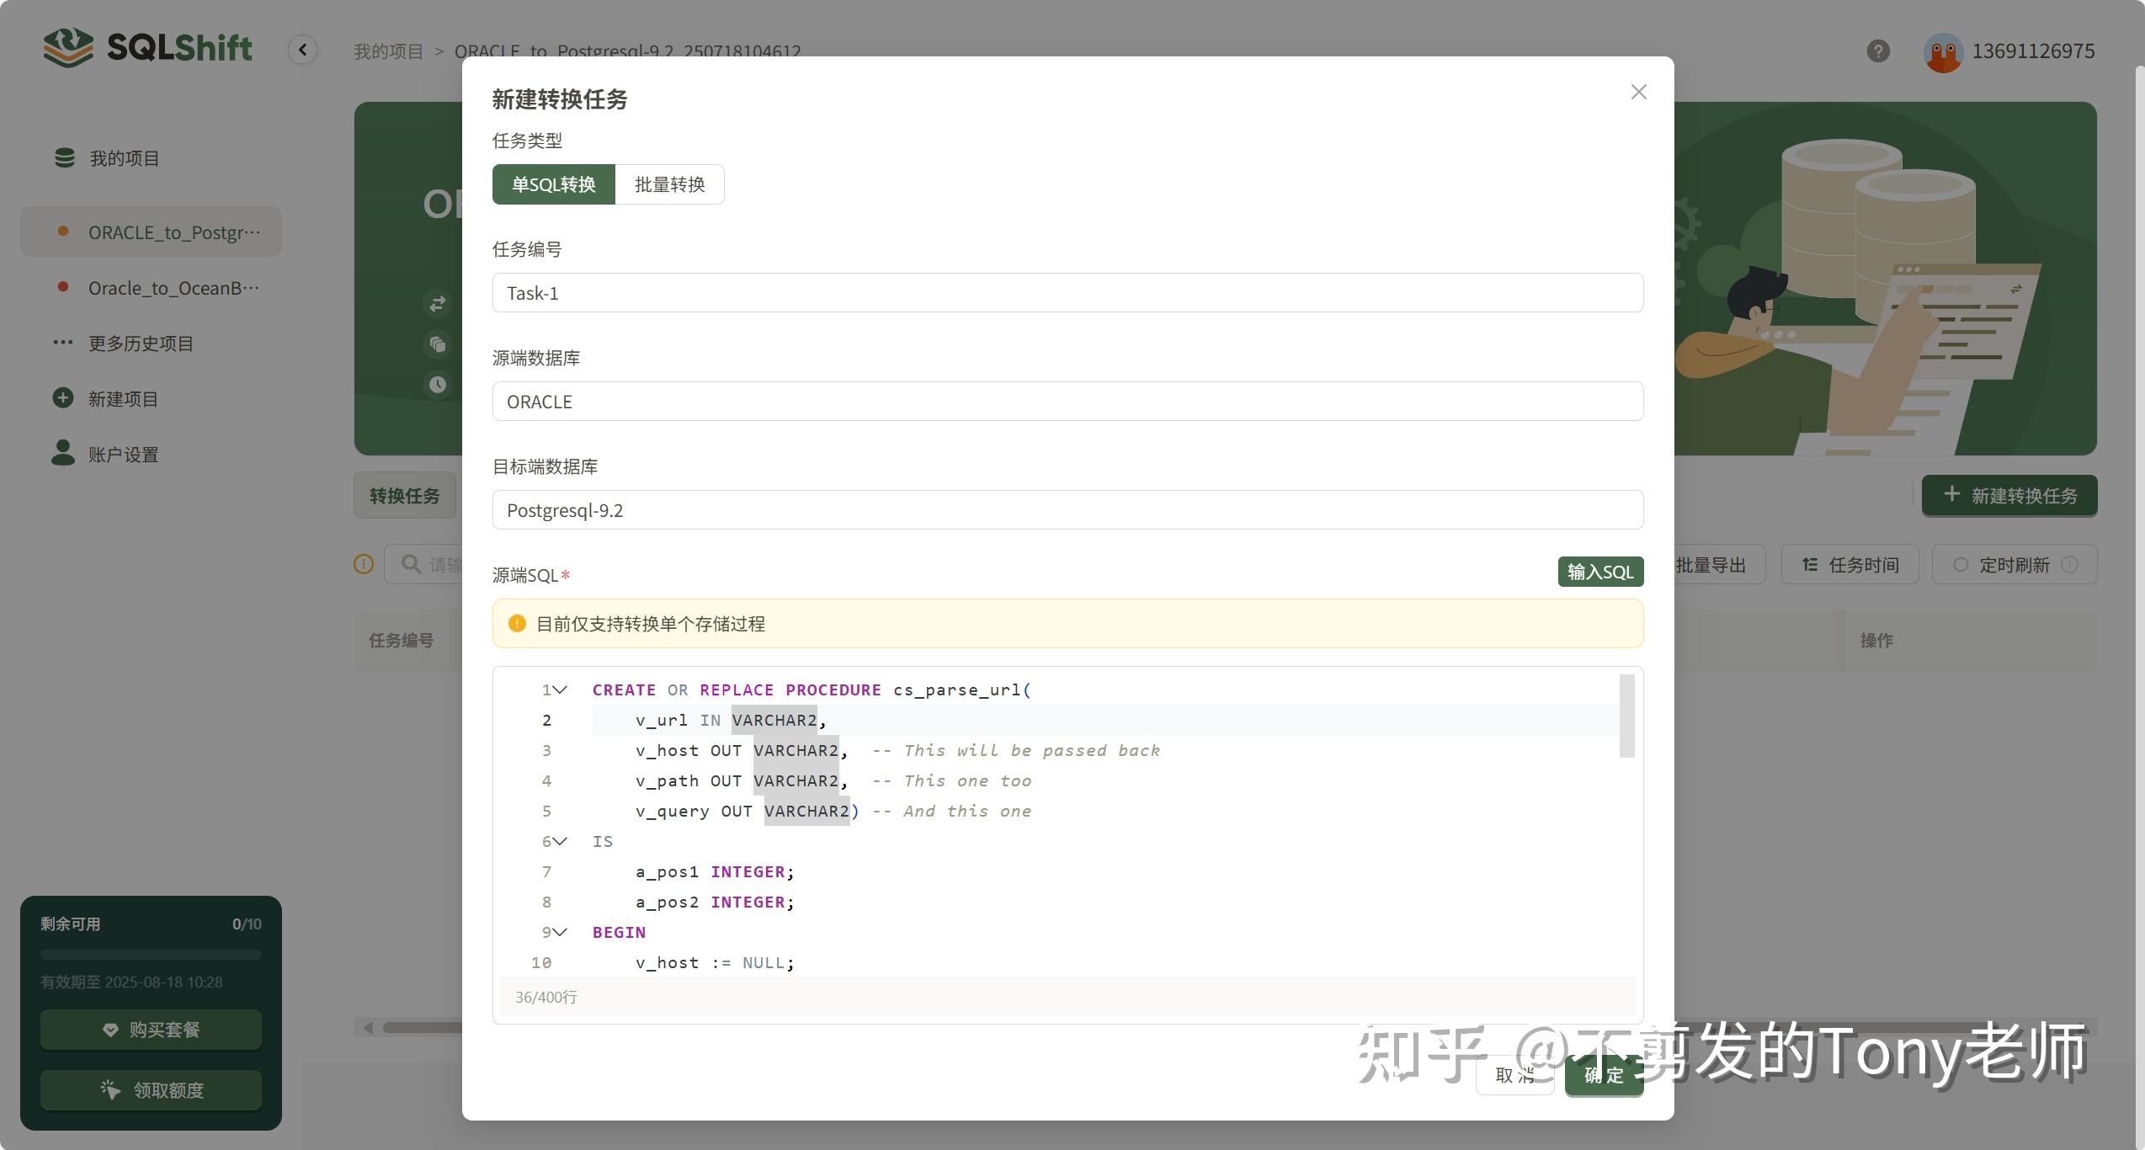Select the 我的项目 database icon
The image size is (2145, 1150).
pos(64,157)
